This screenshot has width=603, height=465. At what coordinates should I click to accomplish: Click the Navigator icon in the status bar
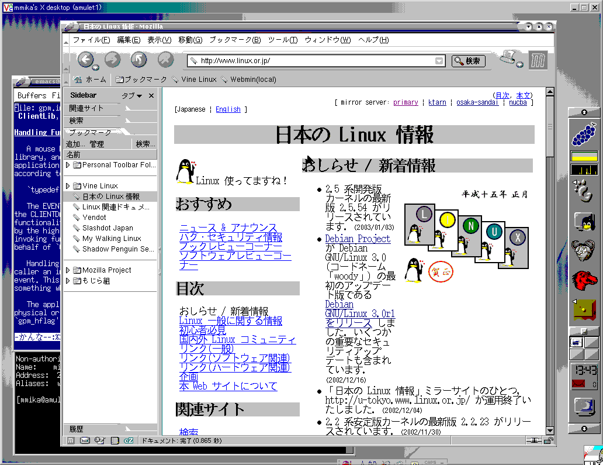tap(71, 440)
